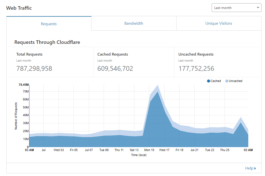Click the Fri 19 x-axis label
The width and height of the screenshot is (265, 176).
coord(179,150)
